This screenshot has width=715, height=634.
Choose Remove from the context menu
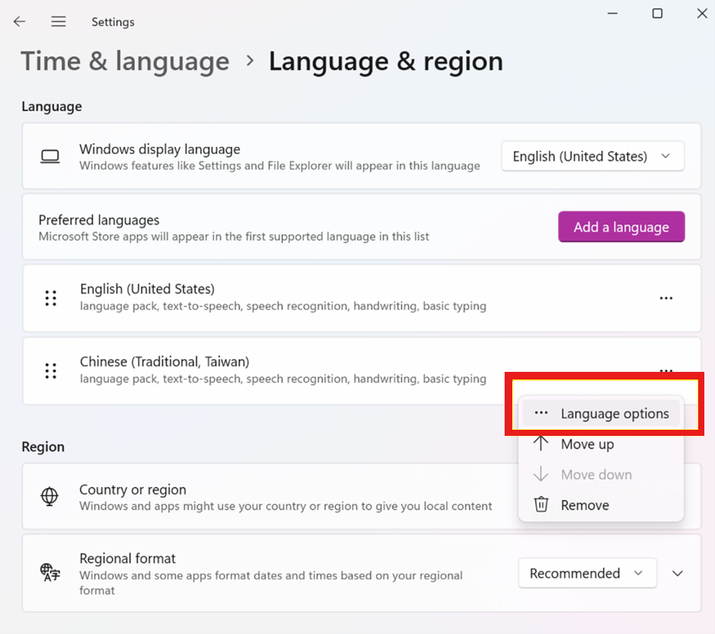[601, 505]
